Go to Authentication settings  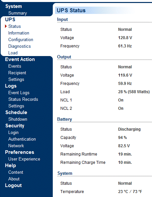pos(22,139)
